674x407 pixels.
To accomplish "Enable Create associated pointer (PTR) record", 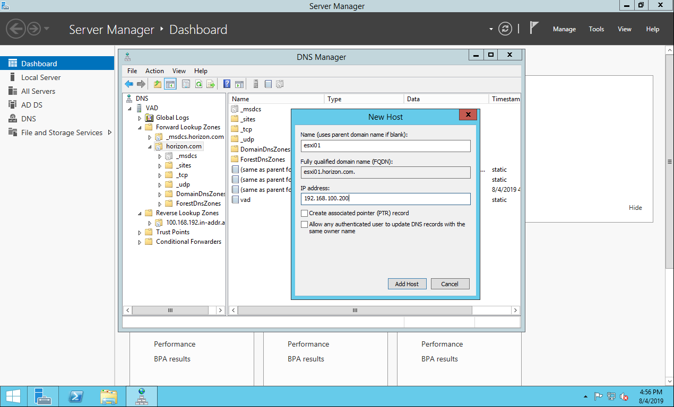I will [x=304, y=213].
